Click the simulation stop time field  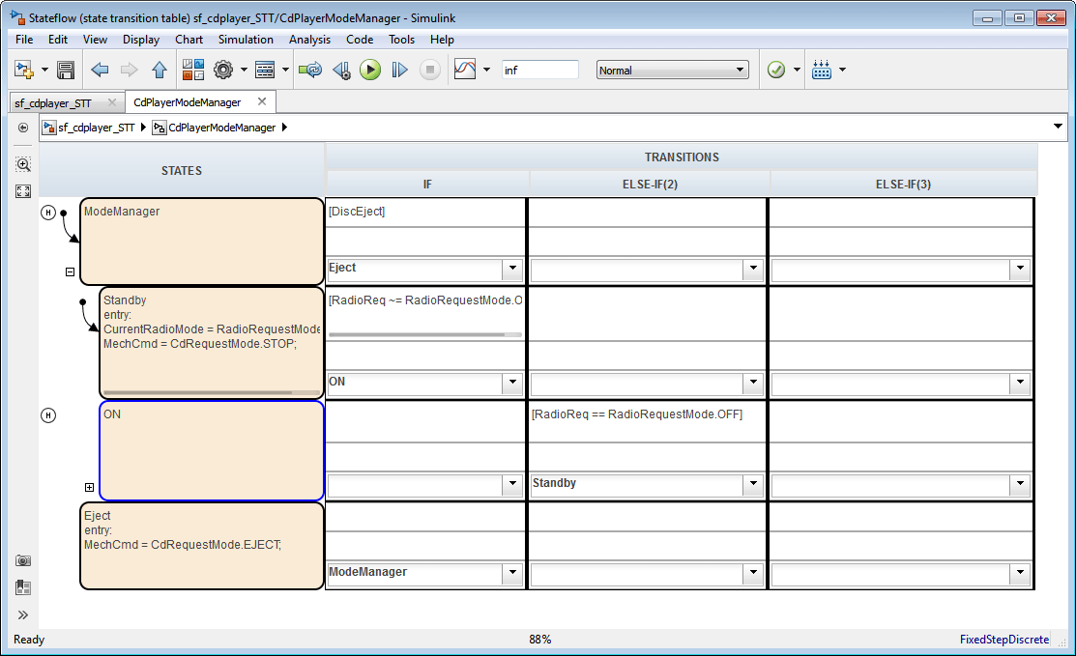pos(540,70)
